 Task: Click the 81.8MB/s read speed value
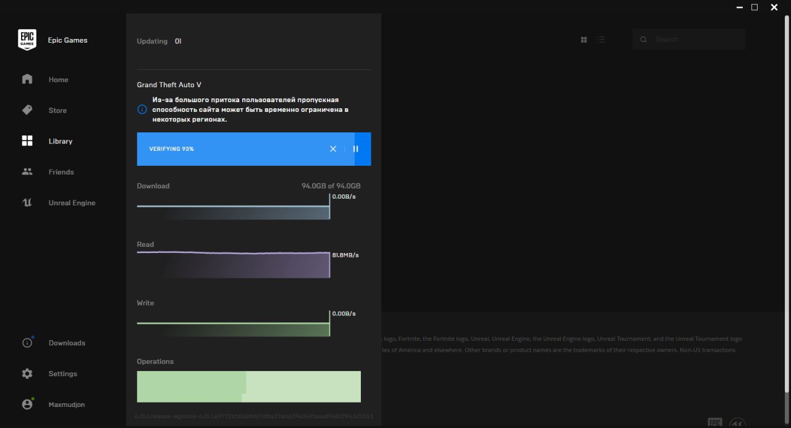345,255
